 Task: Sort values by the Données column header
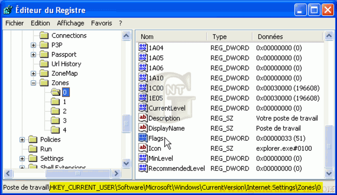click(x=288, y=37)
